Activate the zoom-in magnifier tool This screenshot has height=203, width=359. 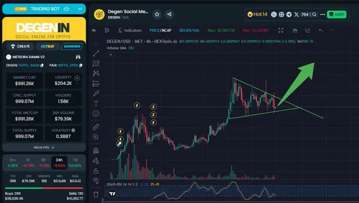pyautogui.click(x=96, y=137)
